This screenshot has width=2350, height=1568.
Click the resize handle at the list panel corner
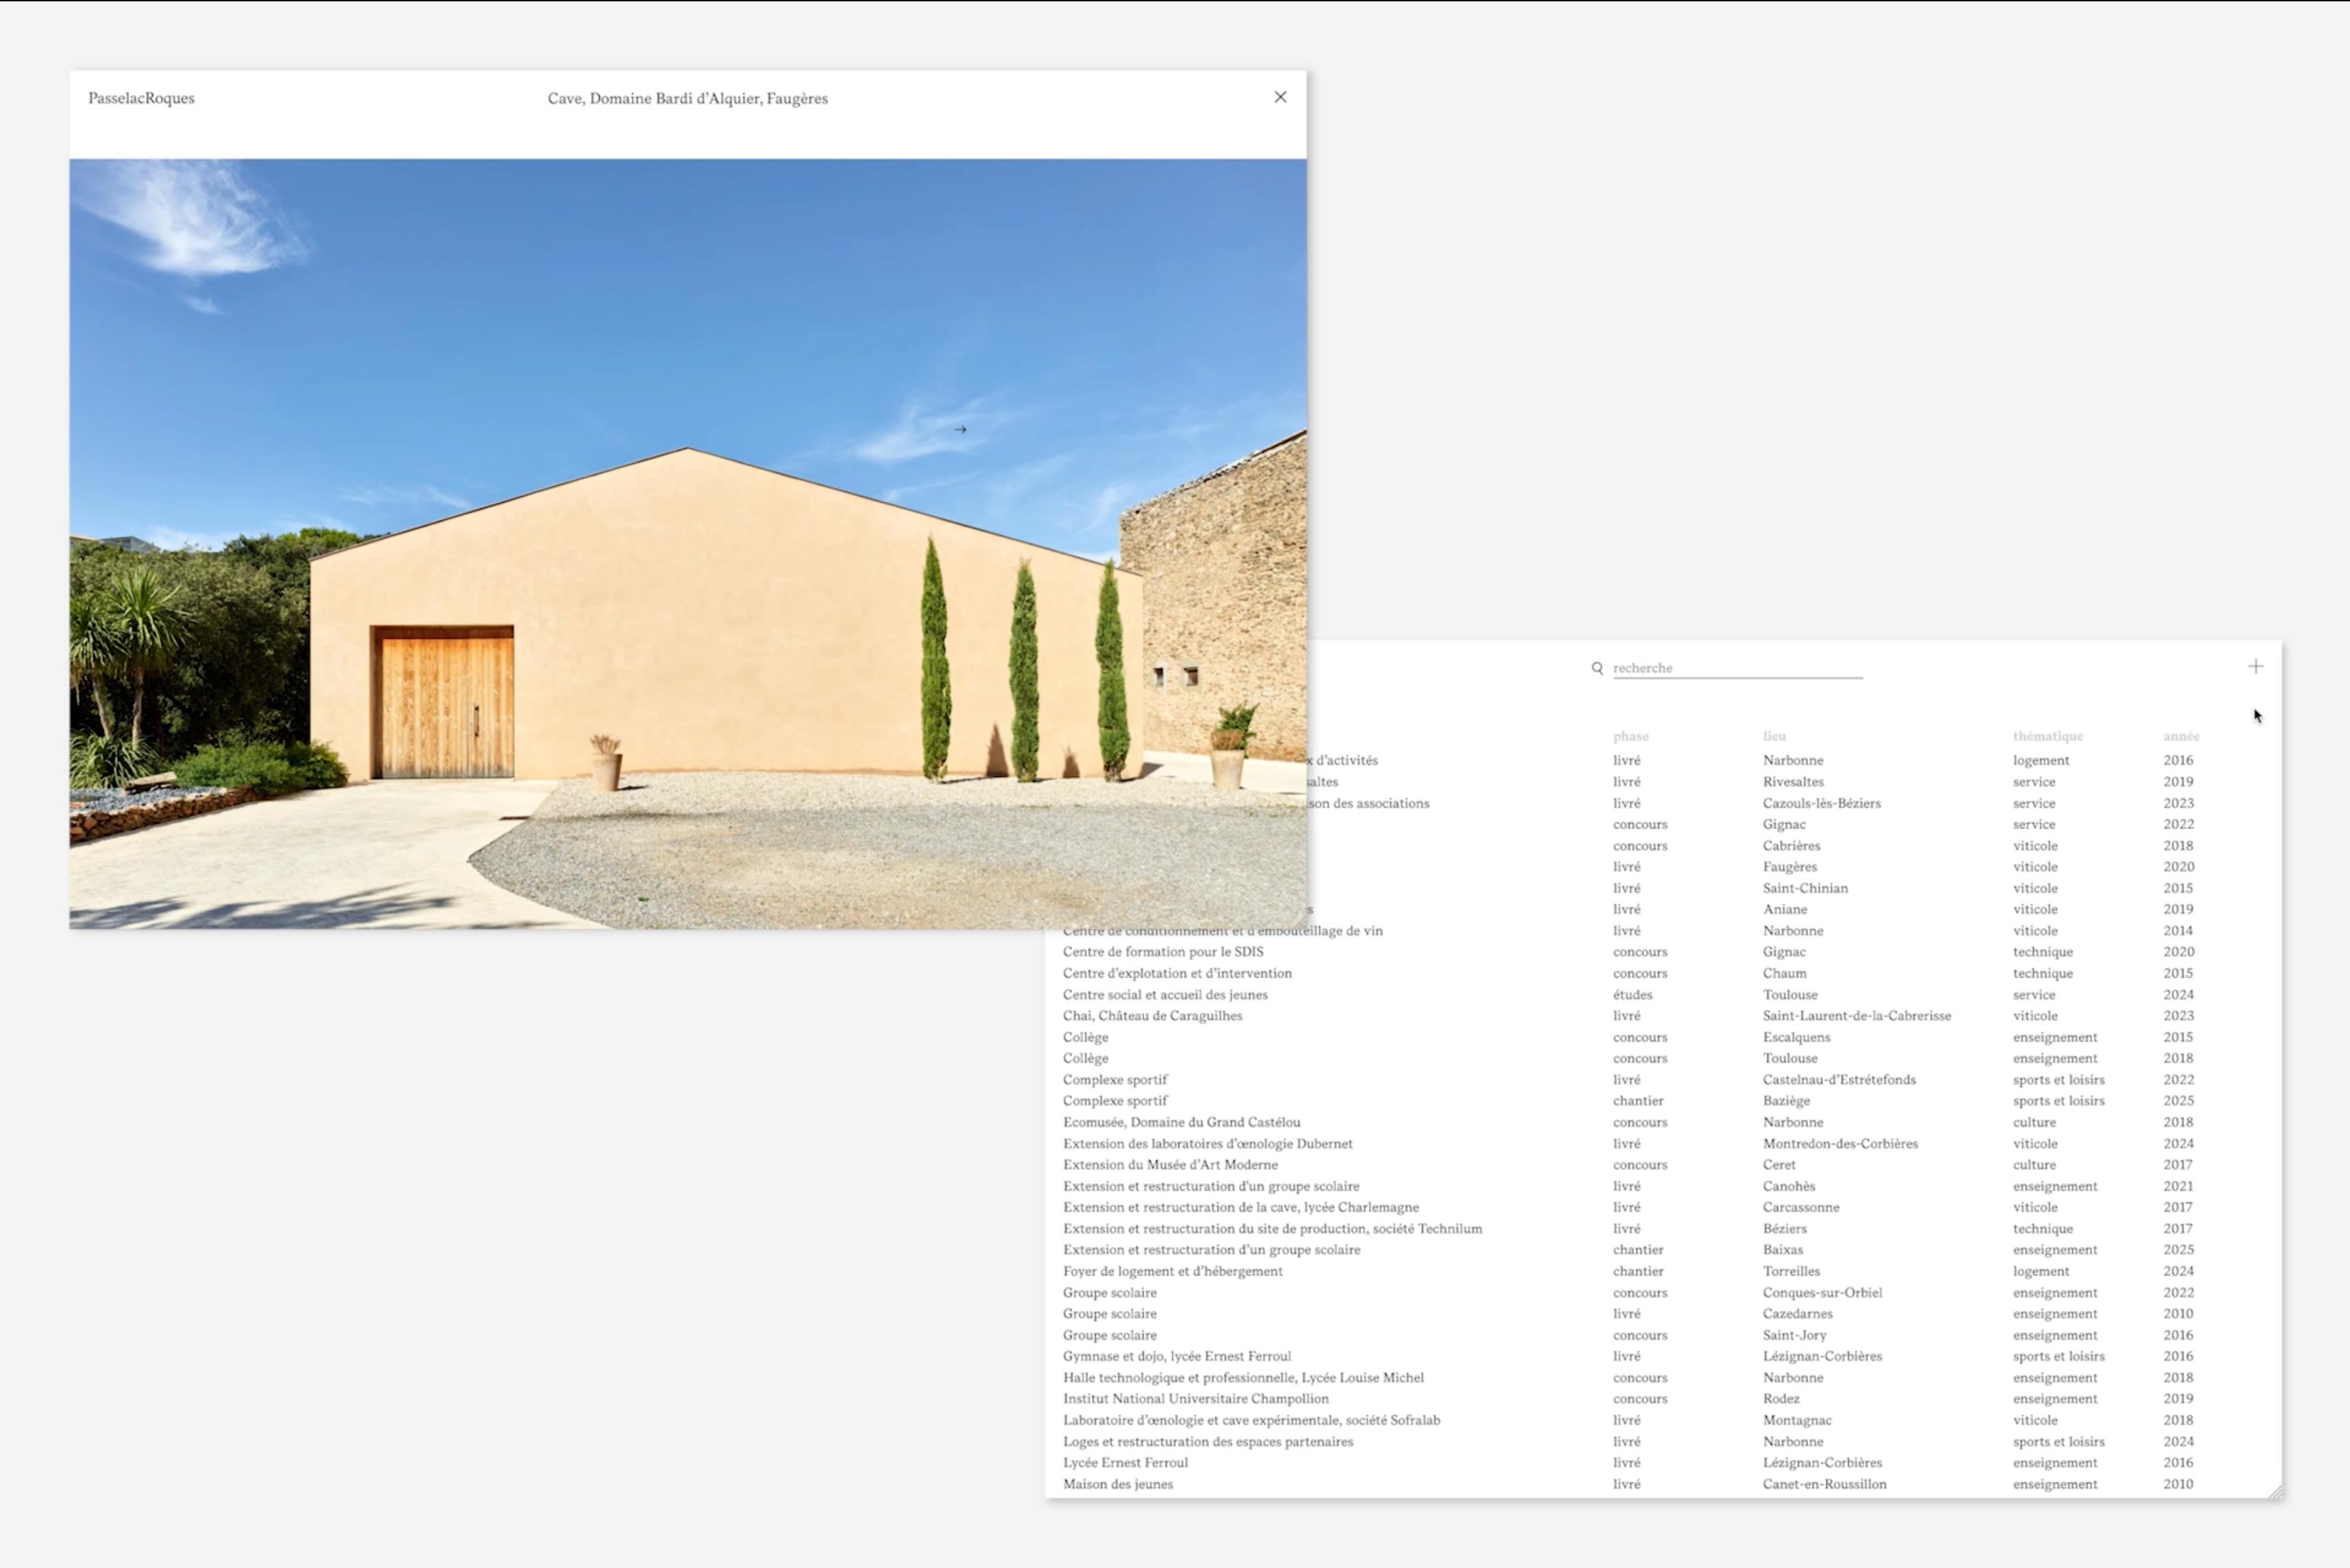2275,1491
